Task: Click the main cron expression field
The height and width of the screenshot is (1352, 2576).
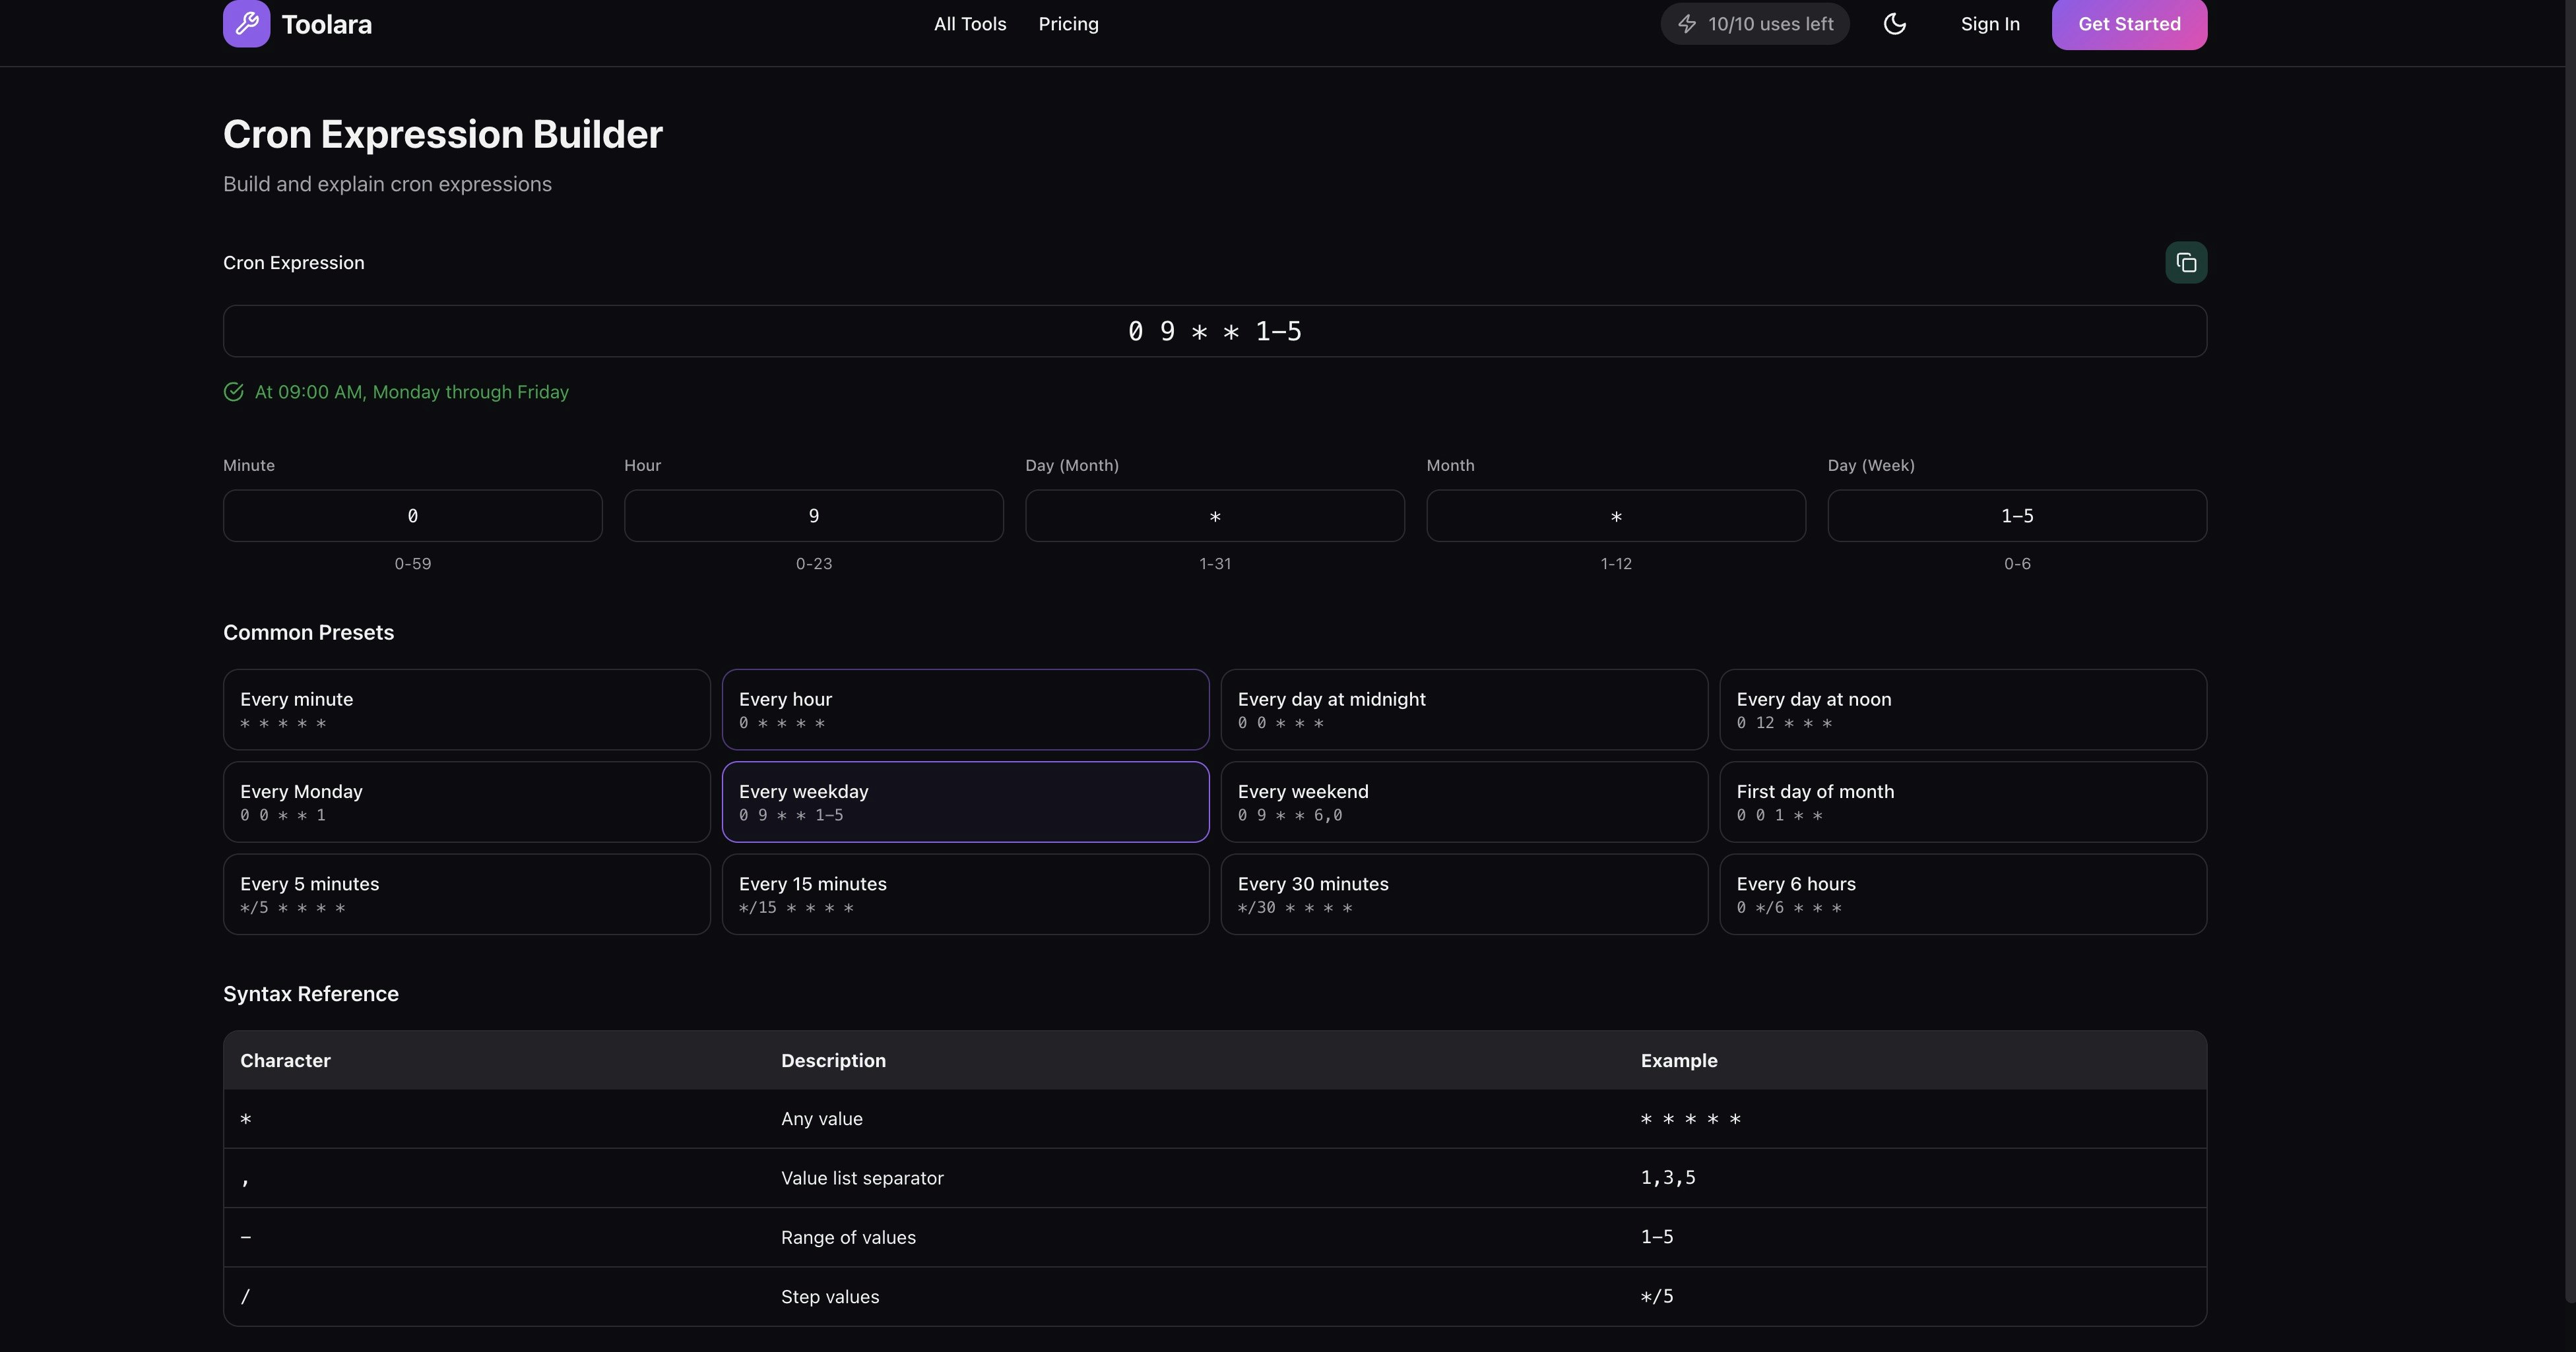Action: click(x=1214, y=331)
